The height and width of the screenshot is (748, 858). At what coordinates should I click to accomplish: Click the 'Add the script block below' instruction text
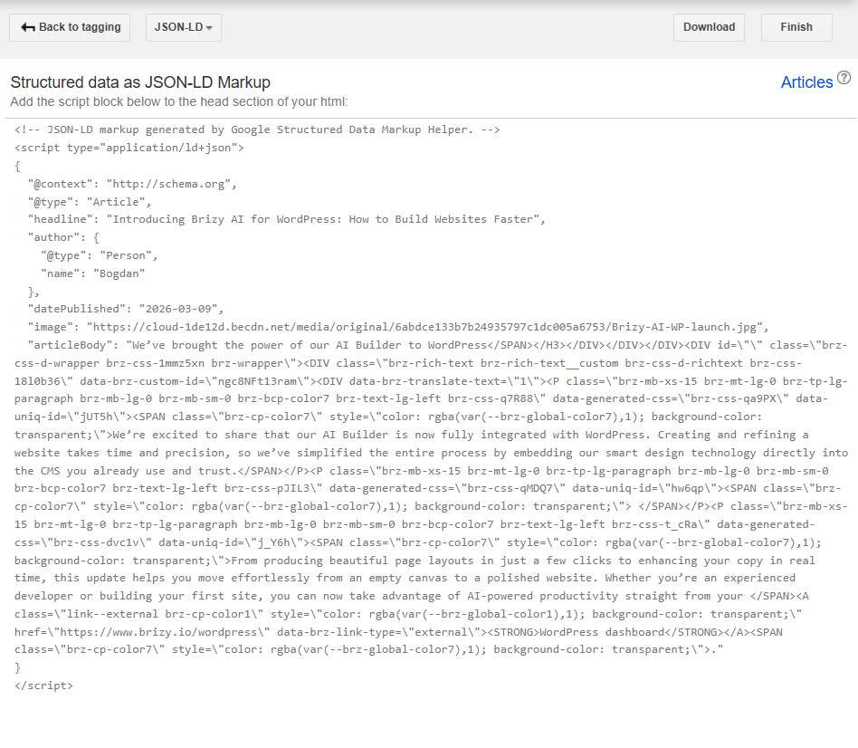179,101
